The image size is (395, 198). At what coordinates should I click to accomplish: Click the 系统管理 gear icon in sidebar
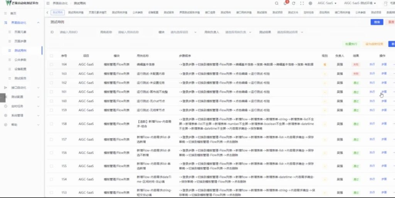(5, 115)
